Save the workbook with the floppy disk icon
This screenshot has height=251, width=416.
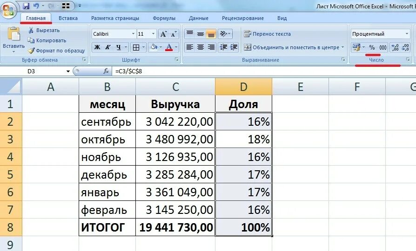26,6
